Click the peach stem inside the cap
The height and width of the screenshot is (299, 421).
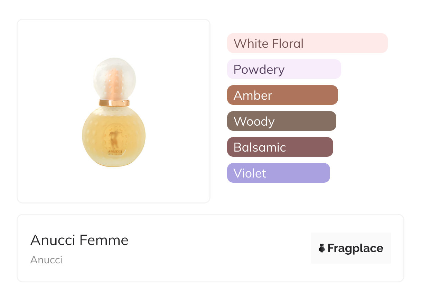coord(114,82)
